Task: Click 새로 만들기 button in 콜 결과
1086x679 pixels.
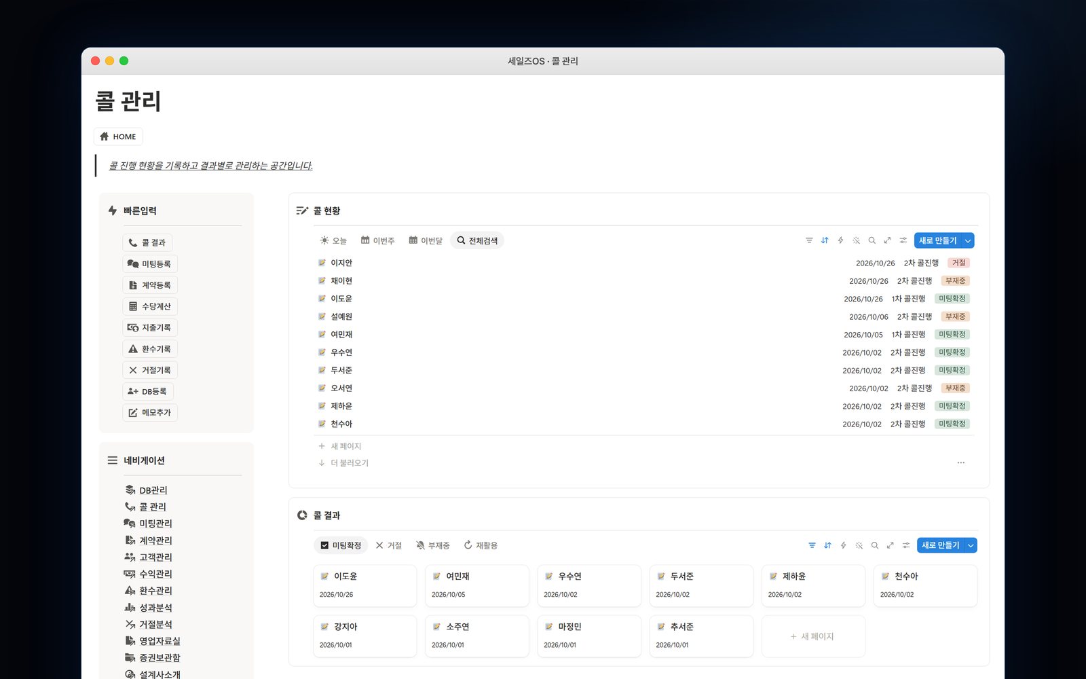Action: click(941, 545)
